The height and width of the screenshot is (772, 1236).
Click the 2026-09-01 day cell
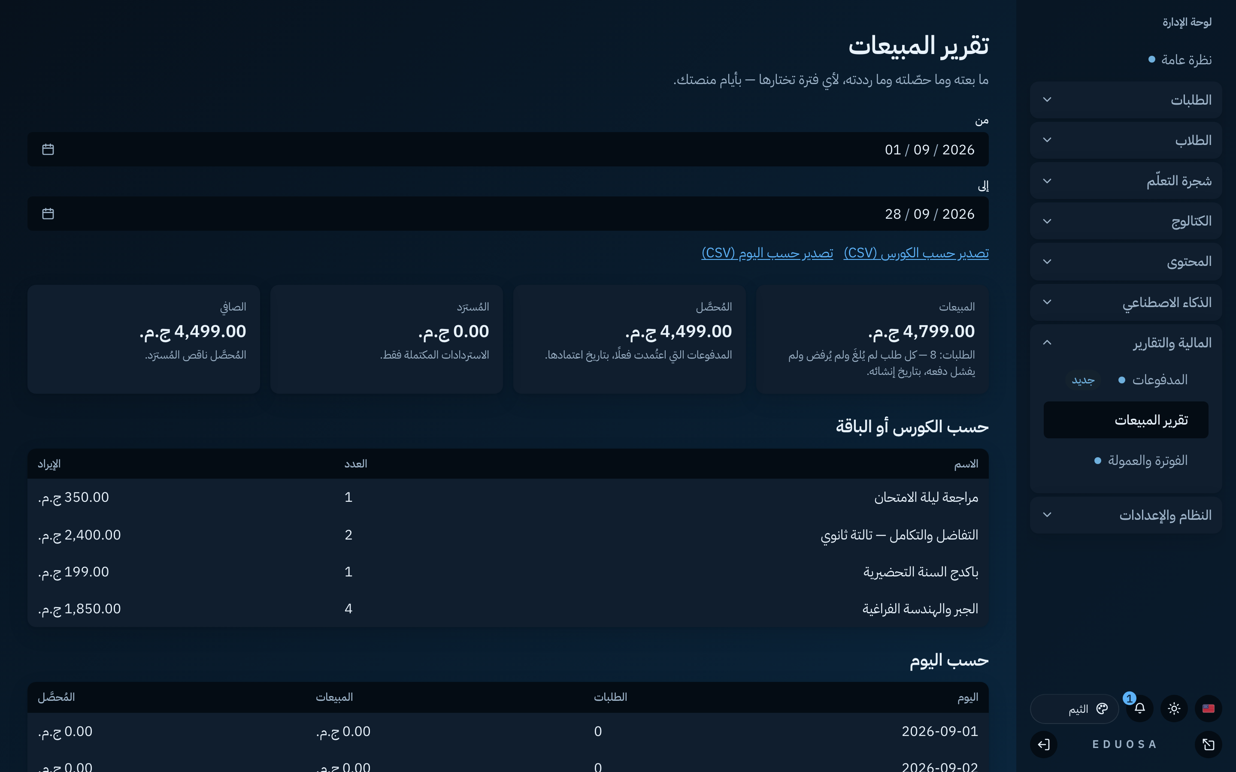940,731
